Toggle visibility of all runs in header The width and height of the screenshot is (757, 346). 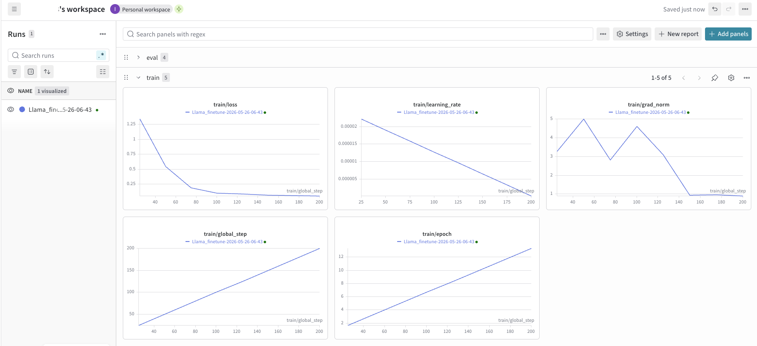pyautogui.click(x=11, y=91)
